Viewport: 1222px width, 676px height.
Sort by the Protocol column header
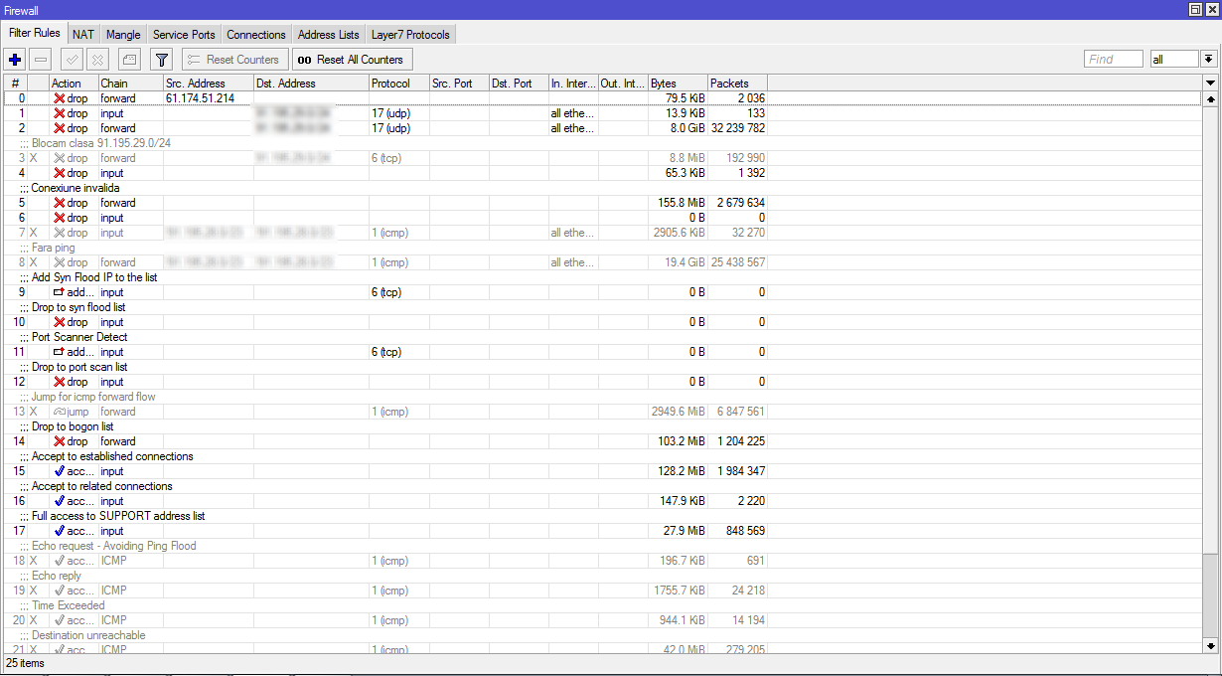pos(398,84)
